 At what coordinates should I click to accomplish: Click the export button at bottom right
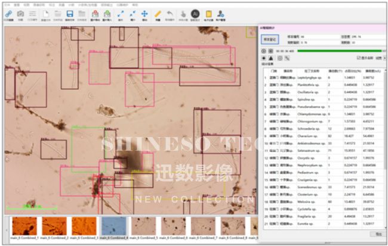click(x=376, y=235)
